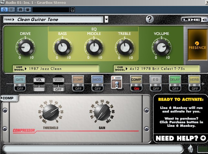Toggle the DELAY OFF switch
Viewport: 208px width, 154px height.
click(x=175, y=89)
